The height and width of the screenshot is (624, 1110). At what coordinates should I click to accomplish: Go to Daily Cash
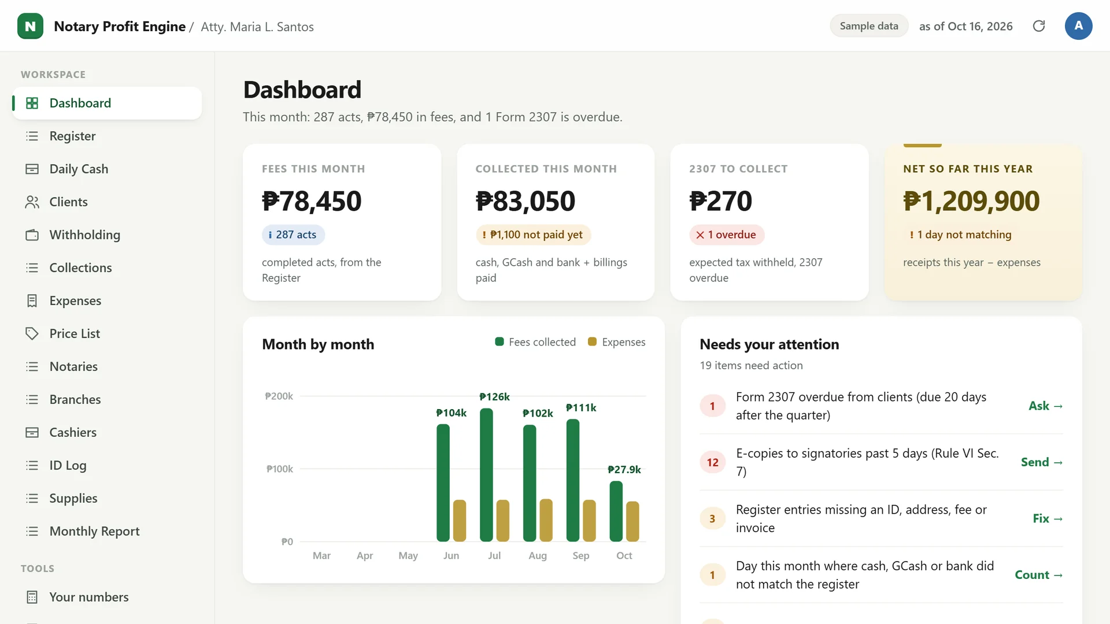[107, 169]
